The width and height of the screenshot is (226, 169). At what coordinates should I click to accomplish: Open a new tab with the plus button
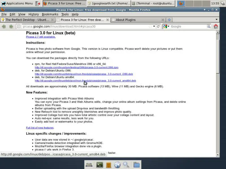169,20
